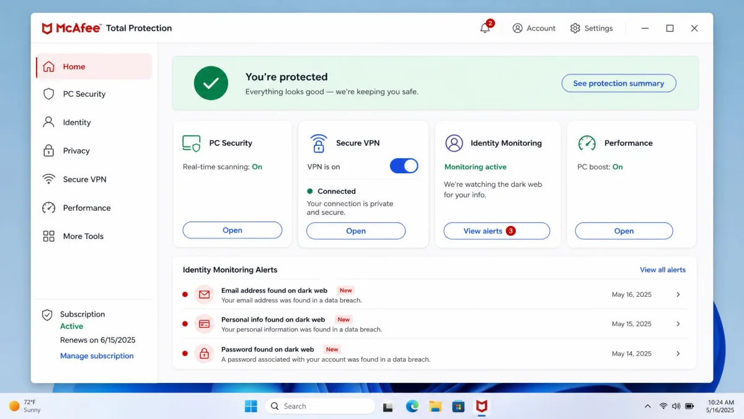Click the May 16, 2025 alert date
The image size is (744, 419).
[x=632, y=295]
